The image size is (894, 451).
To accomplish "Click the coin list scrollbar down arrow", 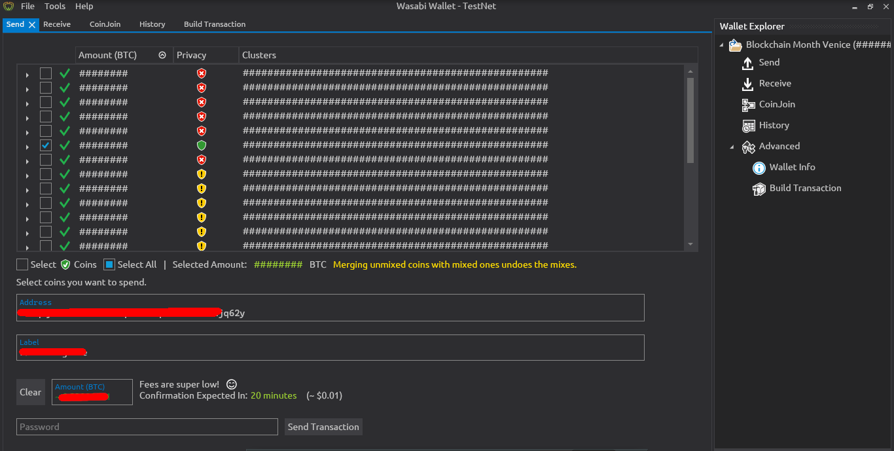I will point(690,244).
